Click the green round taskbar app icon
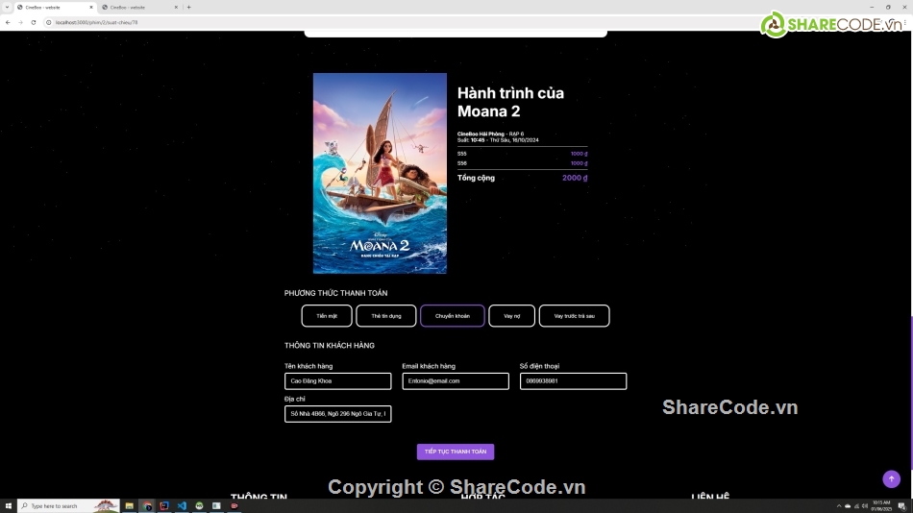Image resolution: width=913 pixels, height=513 pixels. [199, 506]
